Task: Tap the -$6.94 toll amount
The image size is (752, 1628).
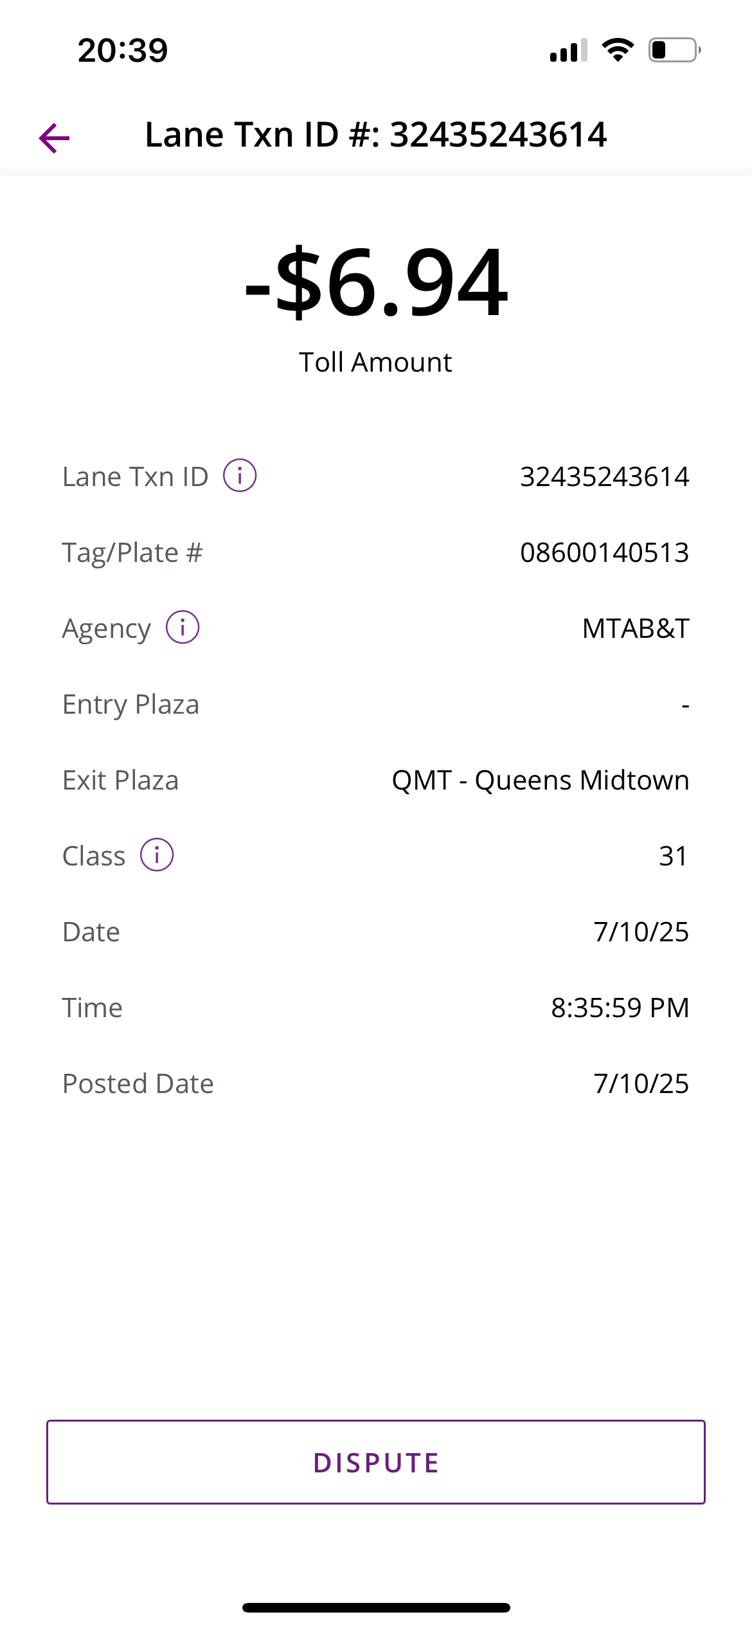Action: [376, 283]
